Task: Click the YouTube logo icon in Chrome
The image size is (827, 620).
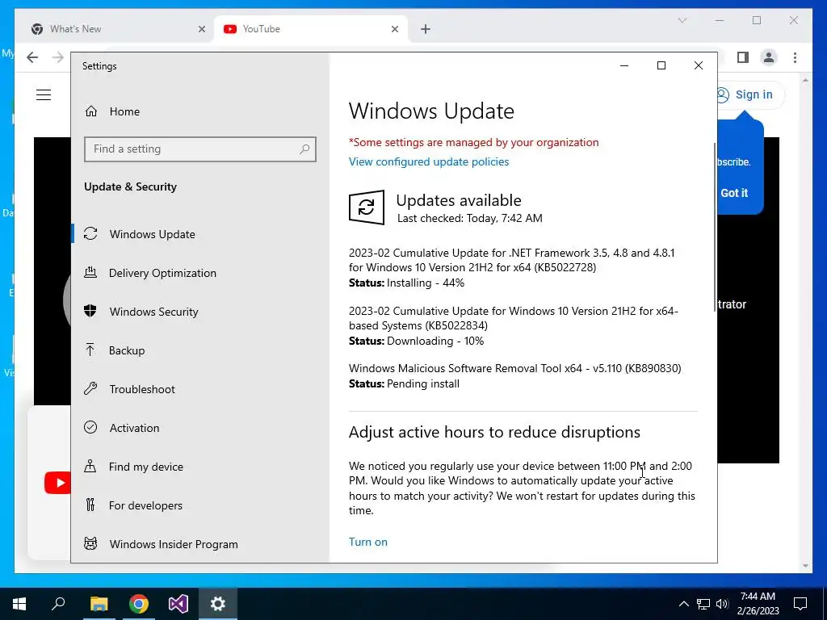Action: 57,483
